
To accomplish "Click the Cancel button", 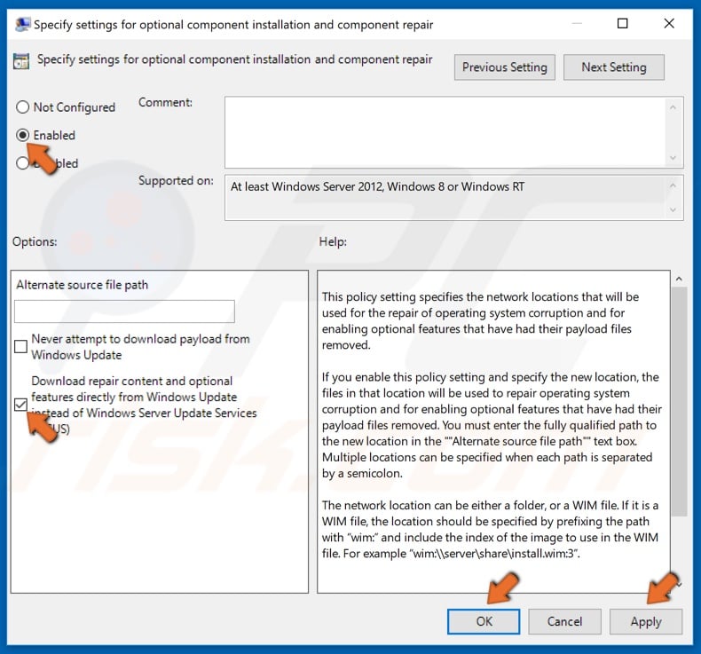I will pos(564,621).
